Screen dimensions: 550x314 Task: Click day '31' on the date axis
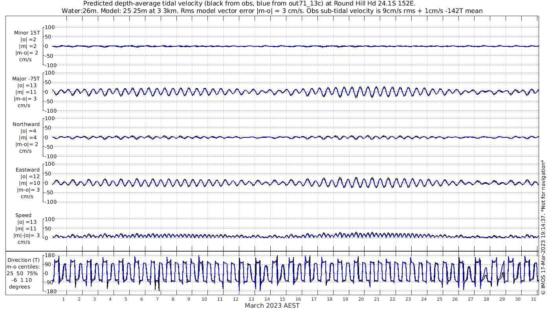coord(533,299)
